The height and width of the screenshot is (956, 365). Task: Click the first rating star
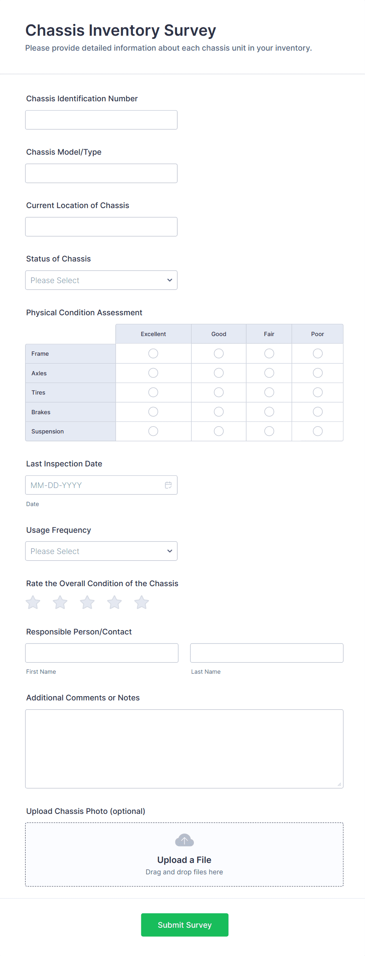tap(33, 602)
